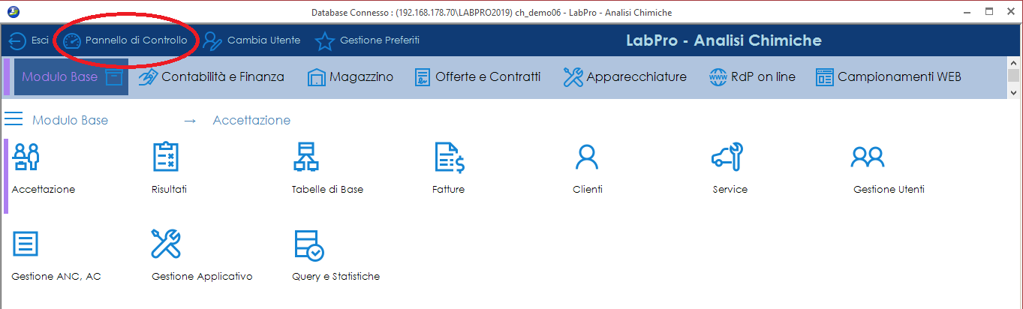Click the Esci exit button
Image resolution: width=1023 pixels, height=309 pixels.
[29, 40]
